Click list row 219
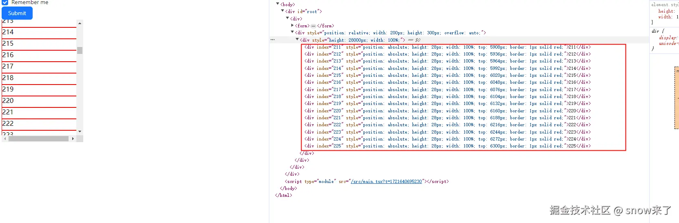This screenshot has width=679, height=223. (39, 90)
